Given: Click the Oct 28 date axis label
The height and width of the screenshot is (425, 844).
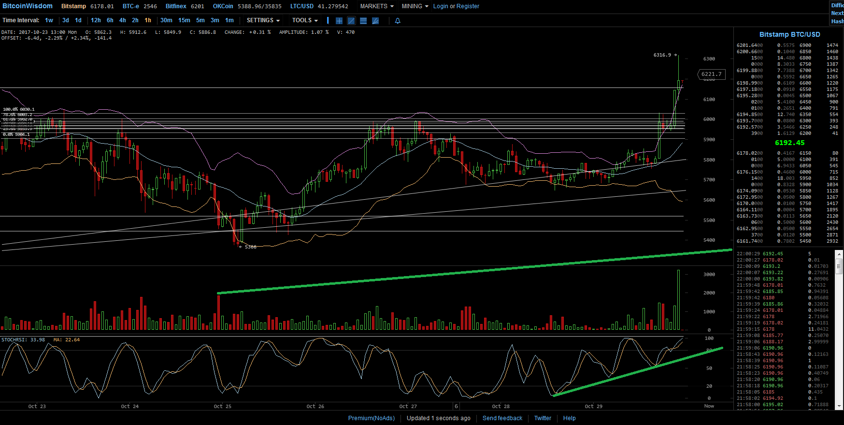Looking at the screenshot, I should (501, 407).
